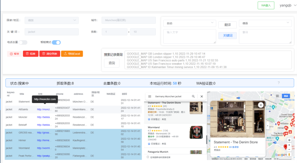
Task: Zoom out on the map
Action: pyautogui.click(x=289, y=149)
